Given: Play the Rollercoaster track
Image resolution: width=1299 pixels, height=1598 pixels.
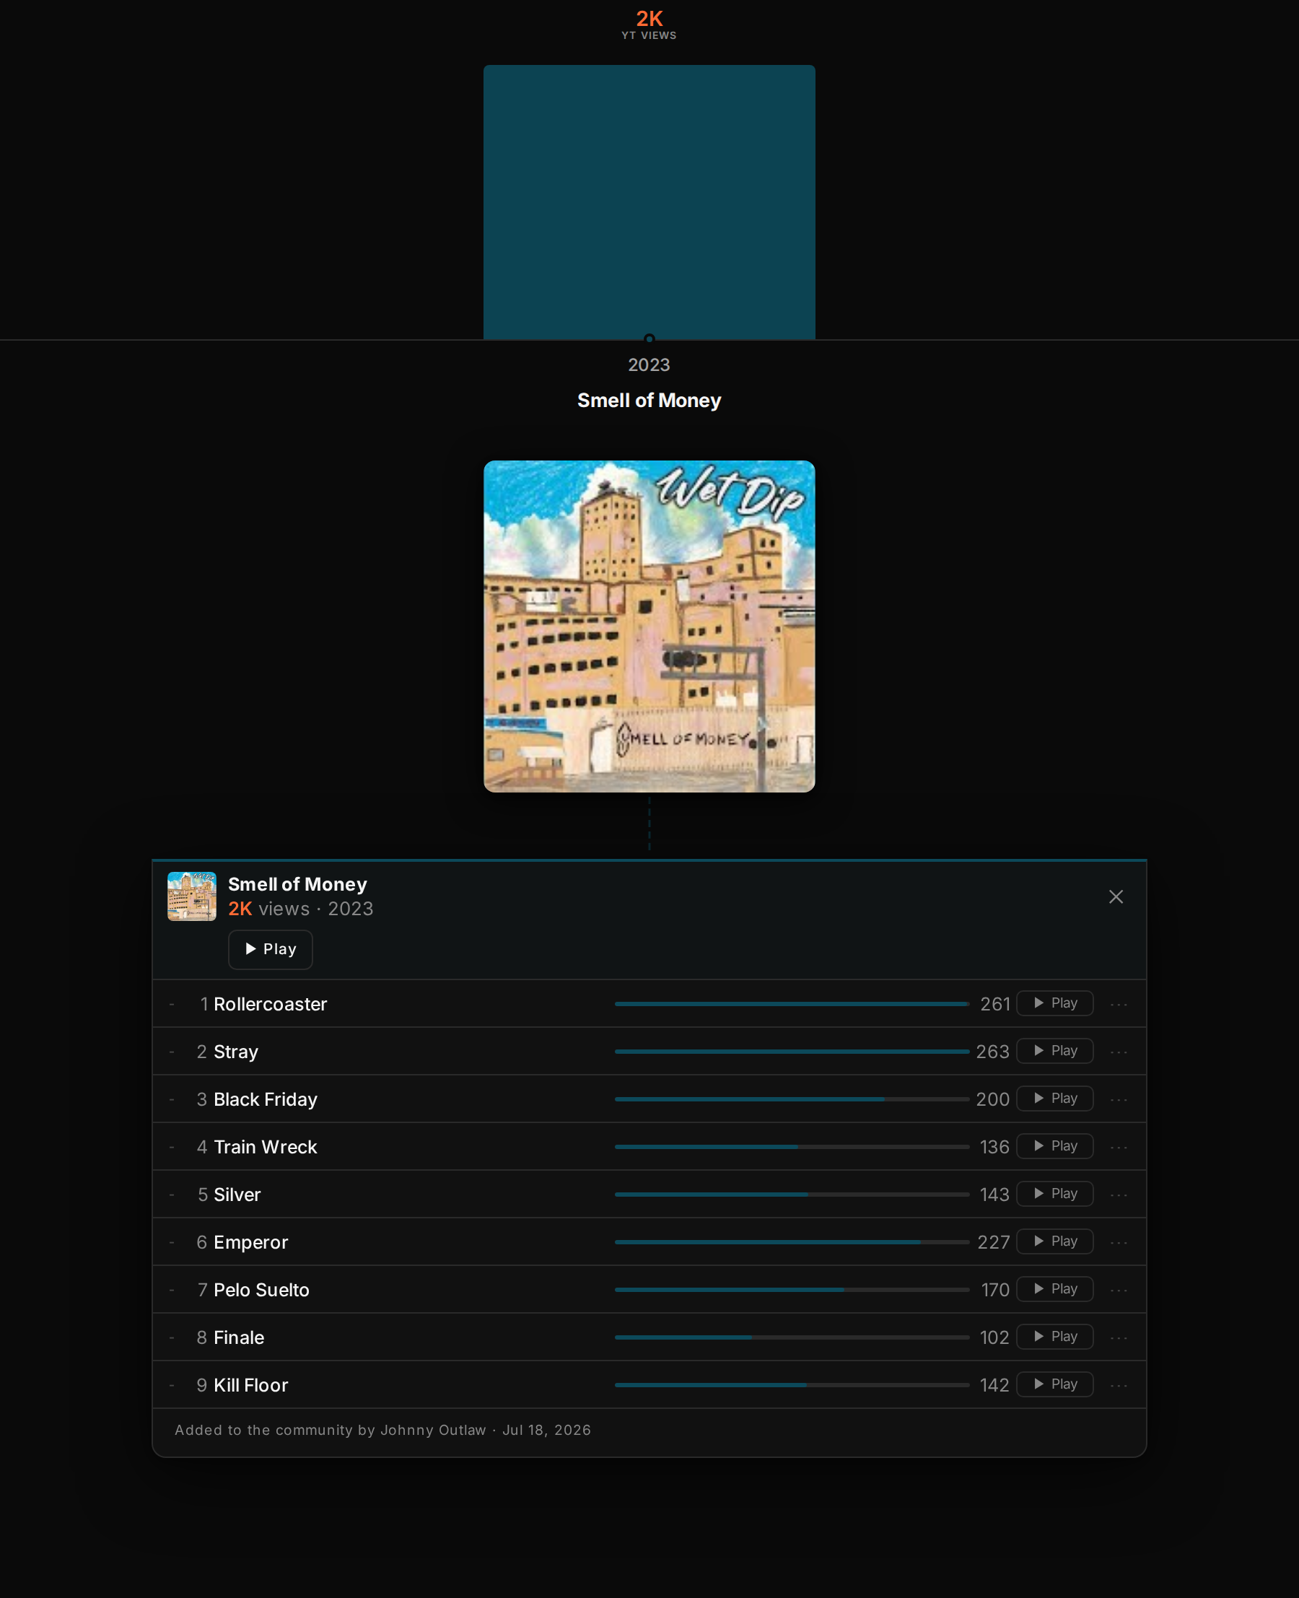Looking at the screenshot, I should click(1054, 1003).
